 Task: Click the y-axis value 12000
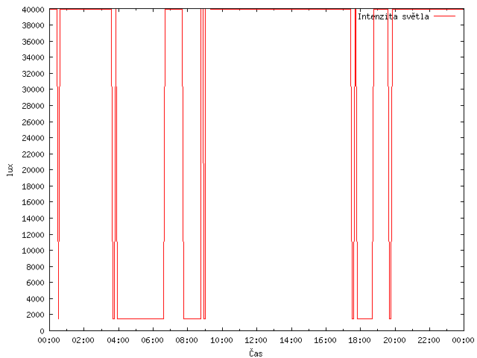pos(33,235)
